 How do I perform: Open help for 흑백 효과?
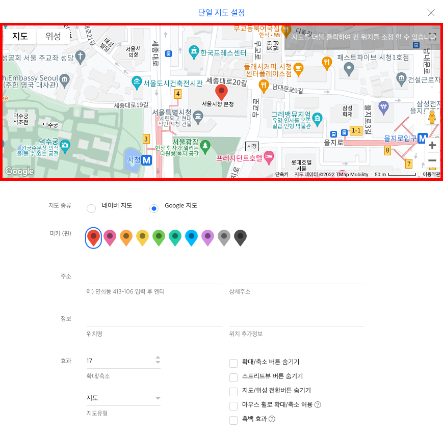[272, 419]
